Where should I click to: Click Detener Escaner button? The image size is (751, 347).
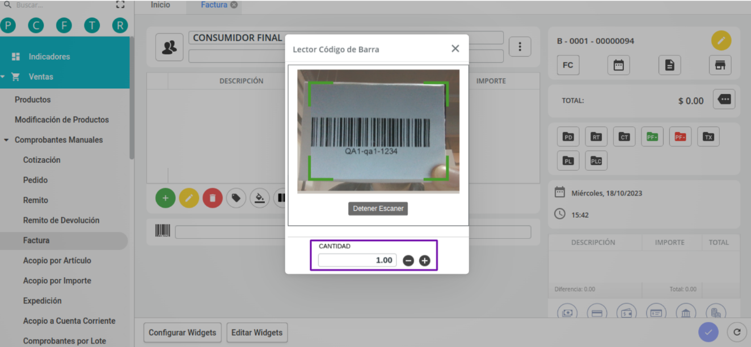tap(378, 209)
